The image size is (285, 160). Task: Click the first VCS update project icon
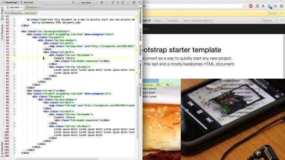(x=113, y=2)
